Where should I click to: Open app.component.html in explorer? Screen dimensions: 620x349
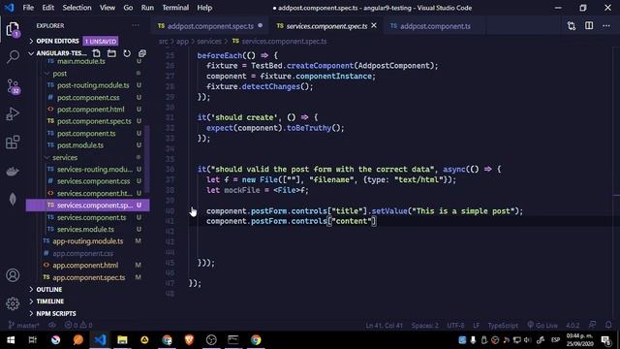[x=85, y=265]
